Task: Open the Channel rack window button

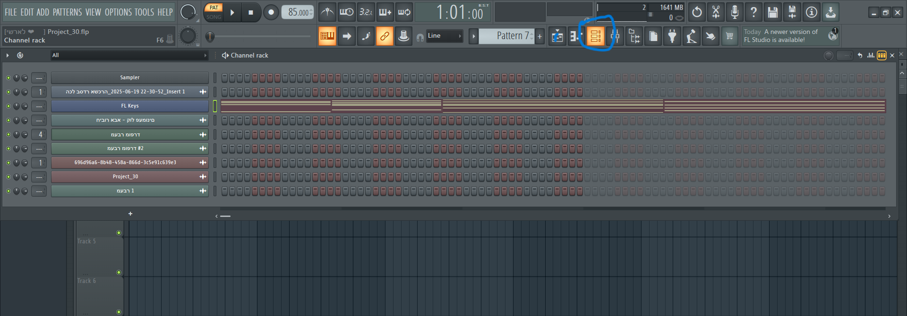Action: (596, 36)
